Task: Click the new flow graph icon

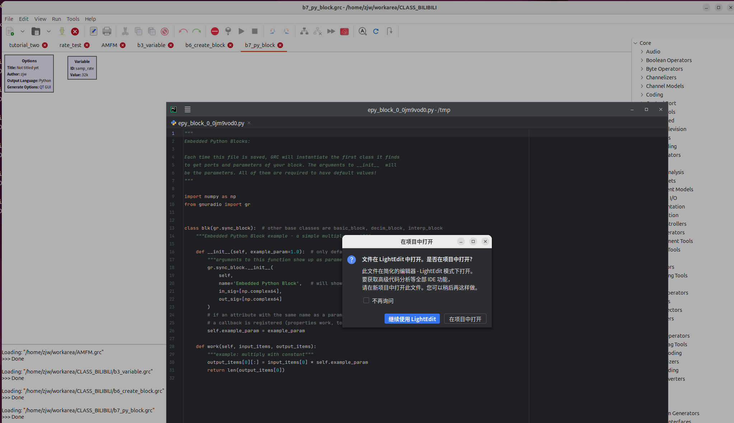Action: [10, 32]
